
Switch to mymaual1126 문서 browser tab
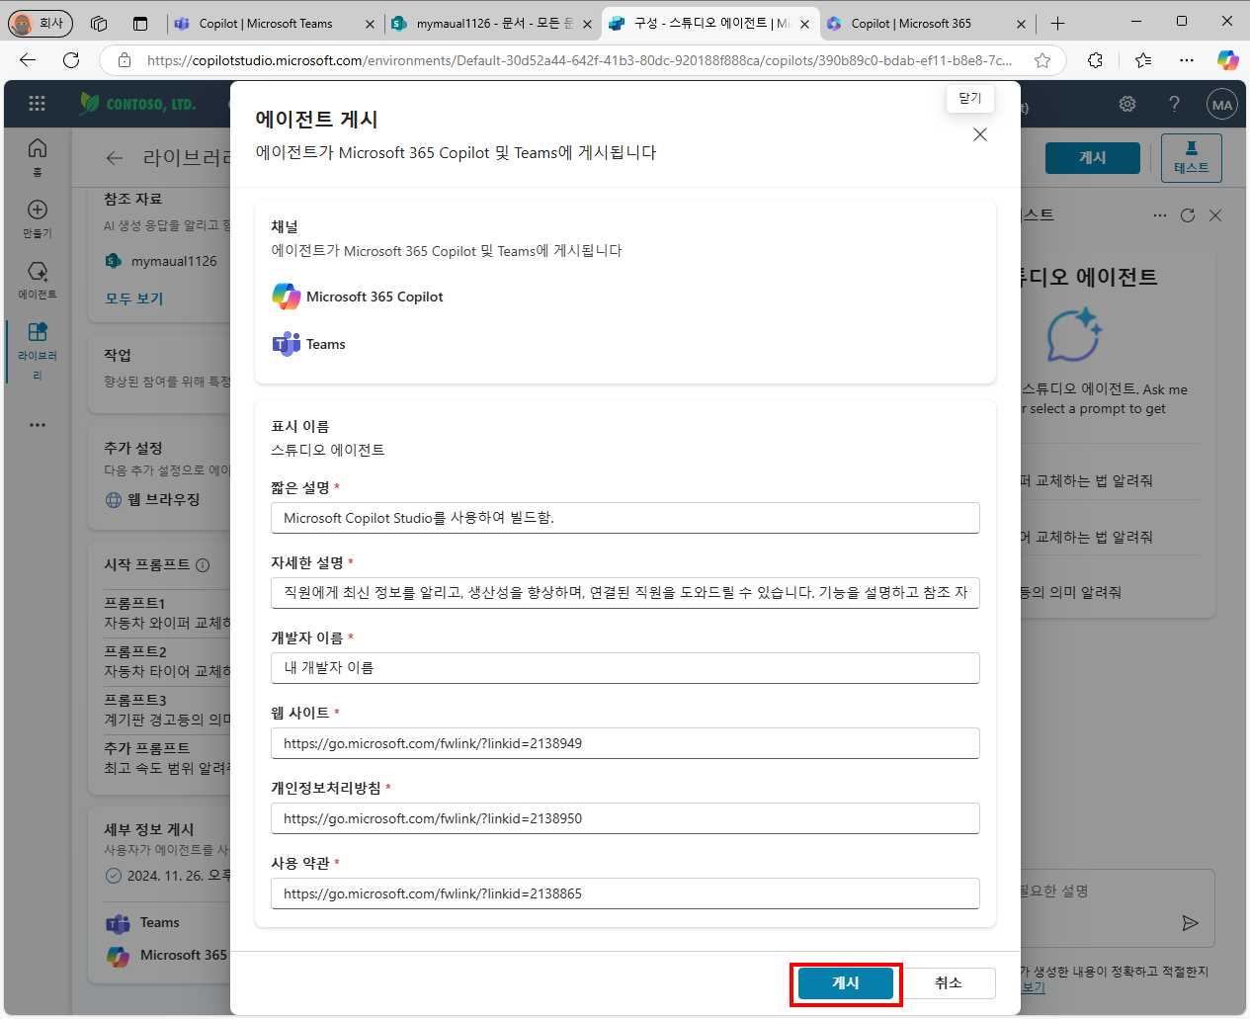coord(491,24)
